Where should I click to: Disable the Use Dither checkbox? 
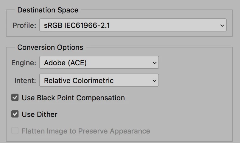(15, 114)
